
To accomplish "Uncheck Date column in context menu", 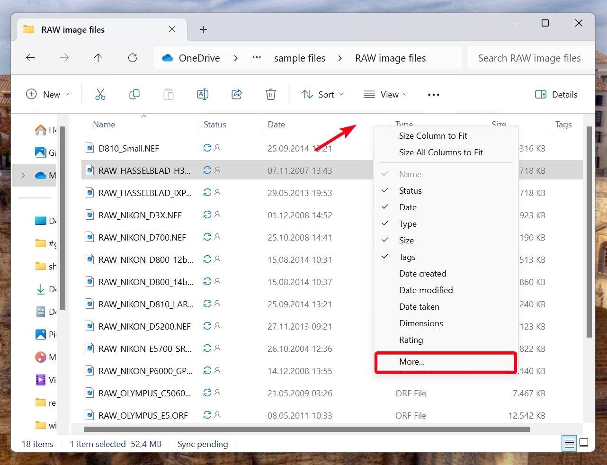I will (x=445, y=207).
